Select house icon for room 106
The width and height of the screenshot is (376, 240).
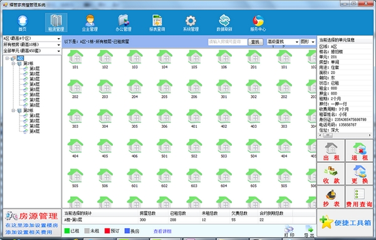pos(224,57)
